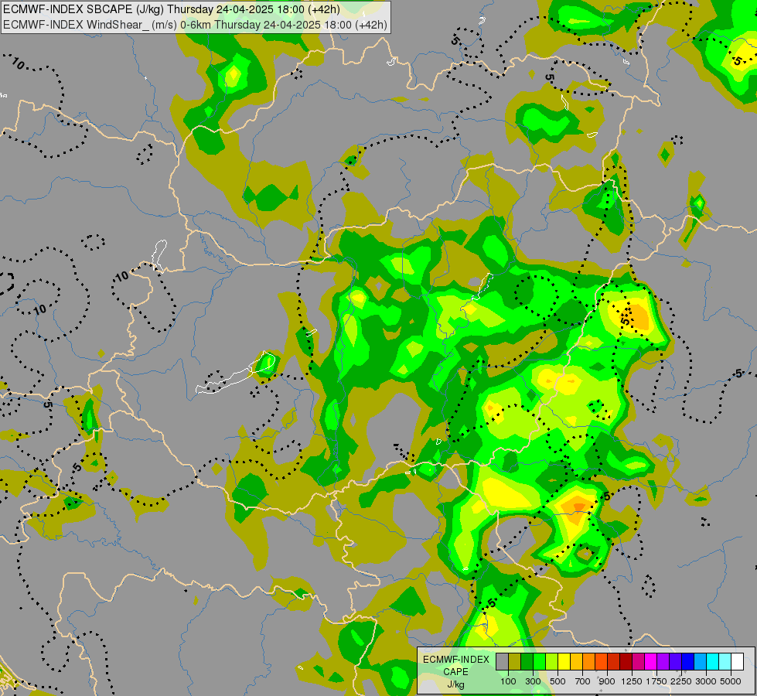This screenshot has width=757, height=696.
Task: Click the '300' legend scale value
Action: click(533, 681)
